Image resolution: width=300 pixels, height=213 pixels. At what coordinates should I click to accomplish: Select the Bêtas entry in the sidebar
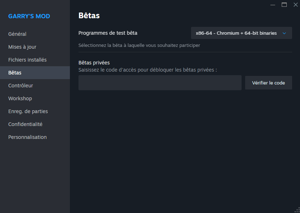[x=15, y=73]
